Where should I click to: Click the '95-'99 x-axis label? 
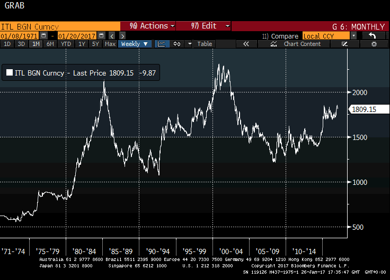point(194,251)
